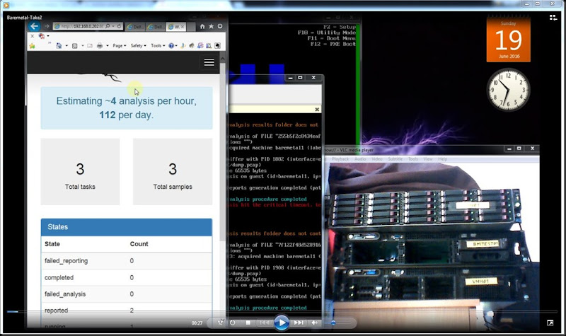This screenshot has height=336, width=566.
Task: Click the Next track button in player
Action: pos(299,323)
